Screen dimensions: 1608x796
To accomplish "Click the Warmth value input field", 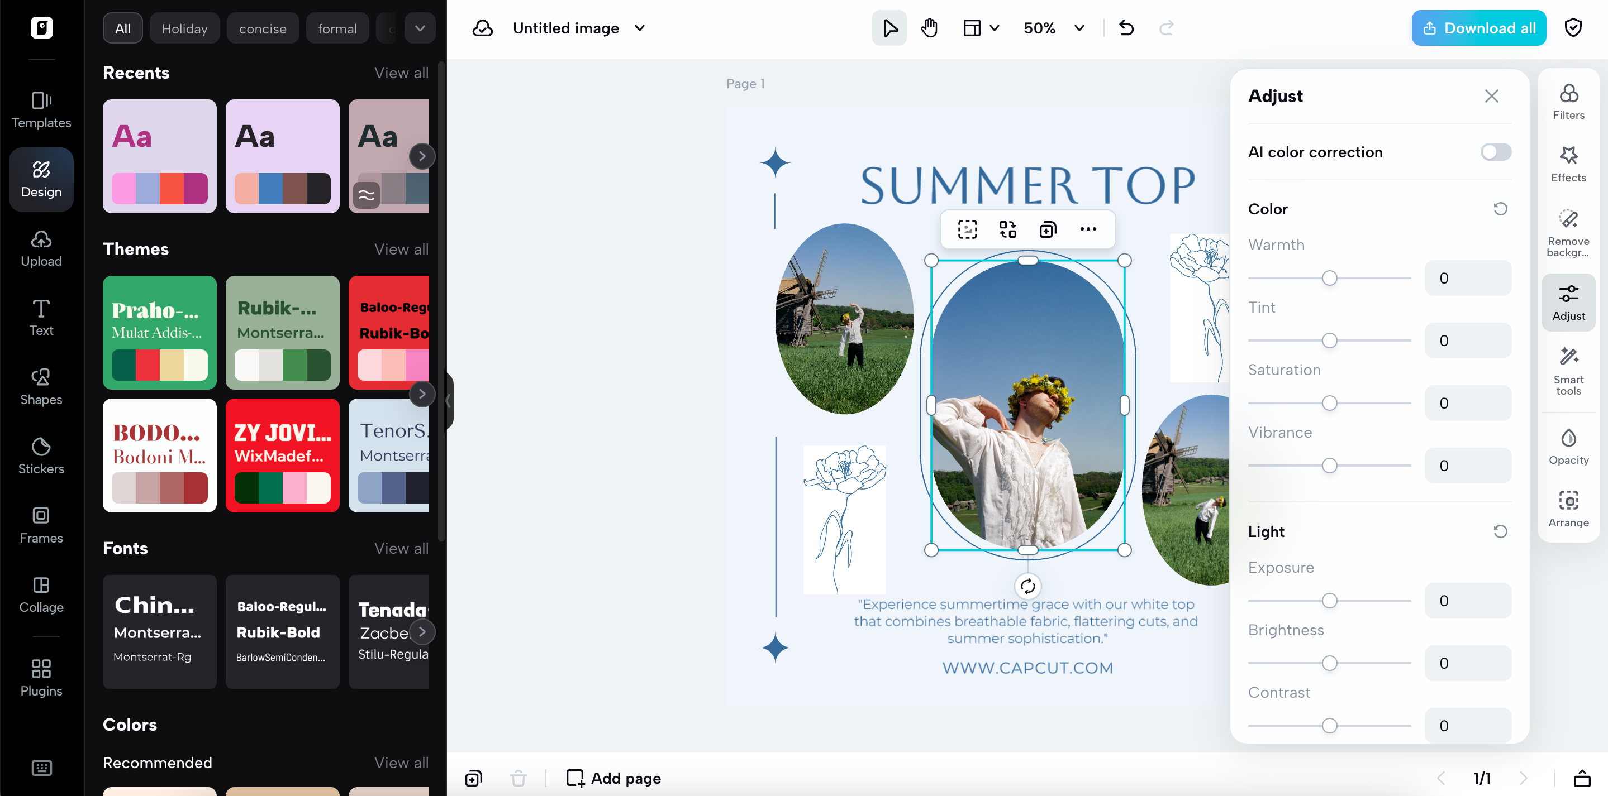I will [x=1467, y=278].
